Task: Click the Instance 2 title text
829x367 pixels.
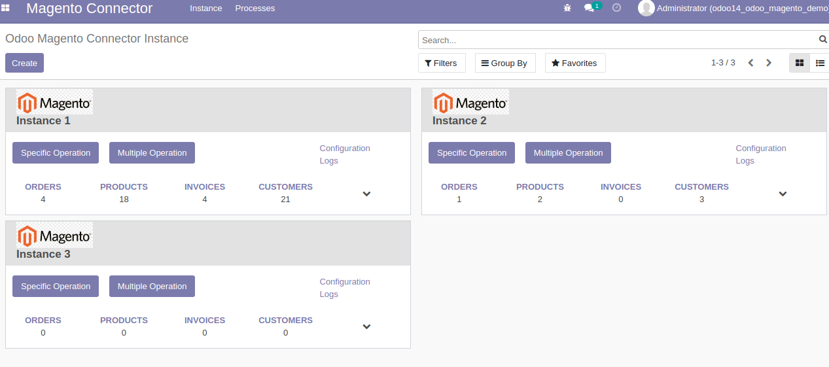Action: click(x=459, y=121)
